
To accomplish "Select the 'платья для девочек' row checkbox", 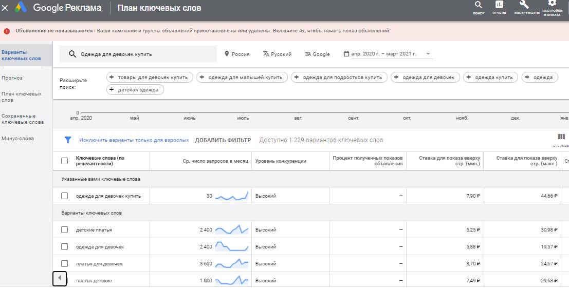I will [64, 263].
